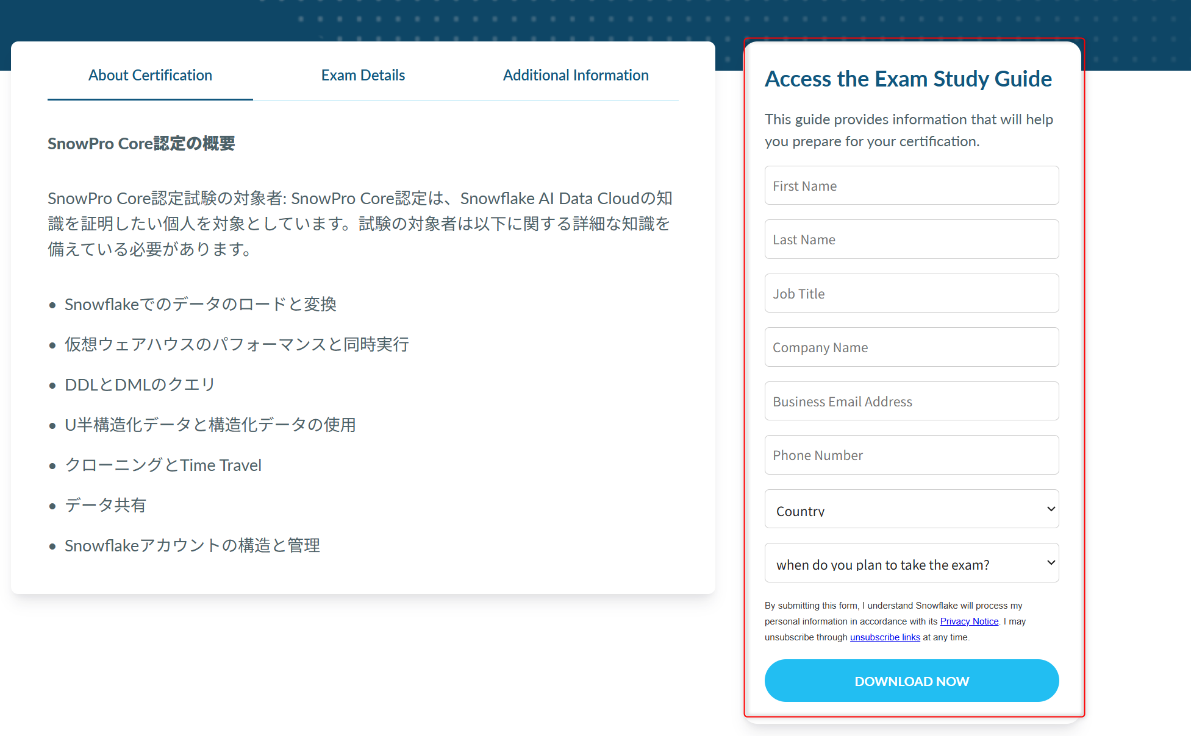Focus the Last Name field
This screenshot has height=736, width=1191.
pyautogui.click(x=912, y=239)
